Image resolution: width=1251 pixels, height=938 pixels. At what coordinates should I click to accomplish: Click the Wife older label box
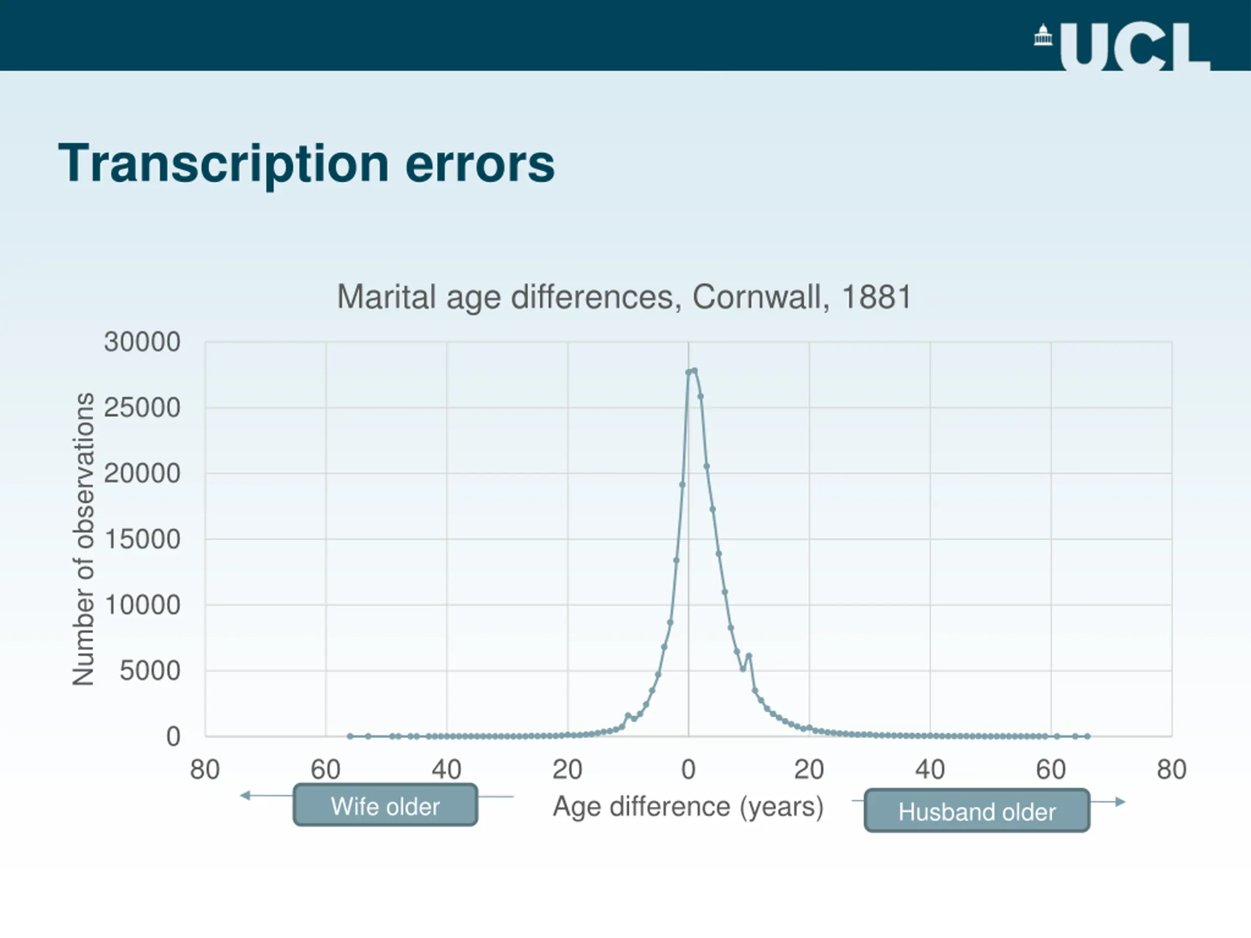click(385, 805)
